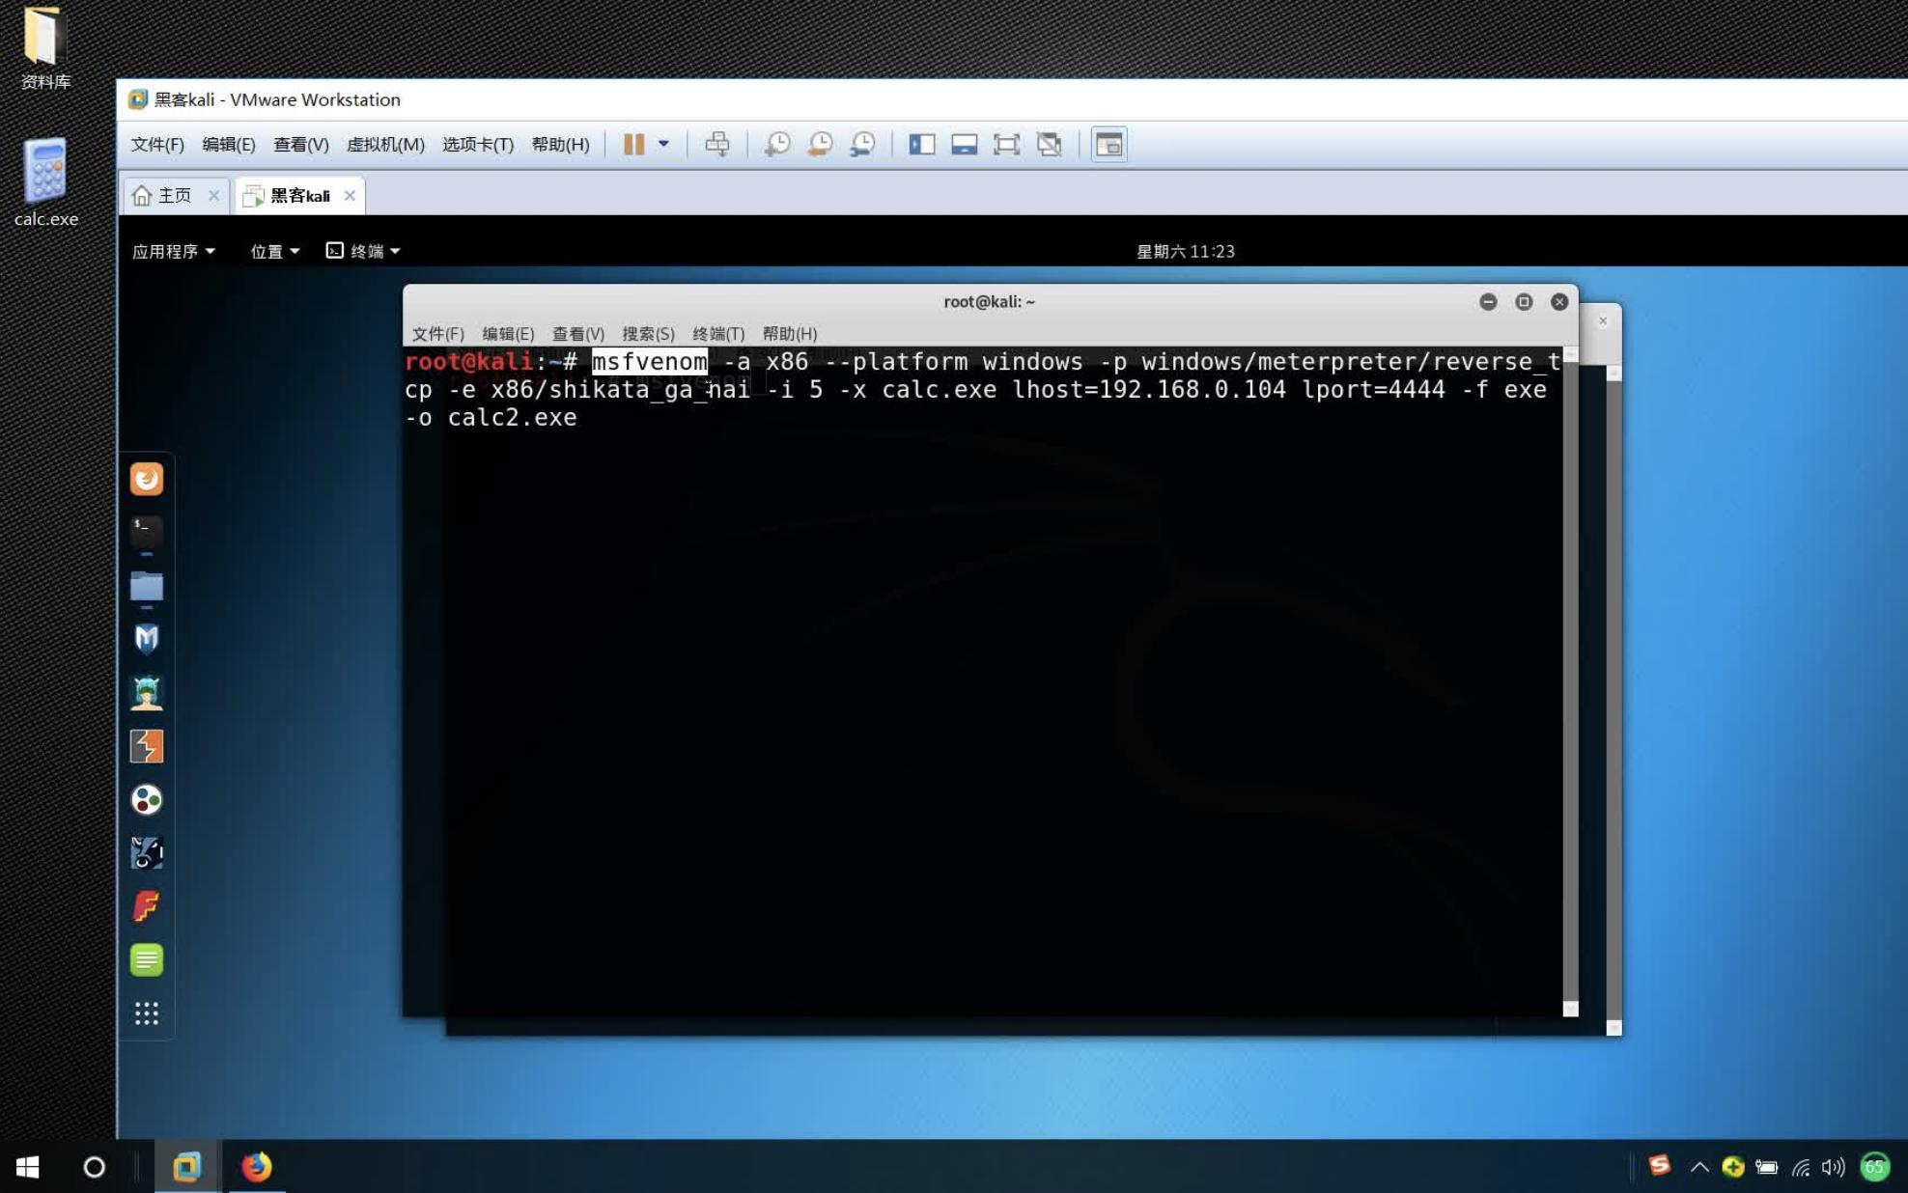Launch Burp Suite from Kali dock
Image resolution: width=1908 pixels, height=1193 pixels.
pyautogui.click(x=147, y=746)
